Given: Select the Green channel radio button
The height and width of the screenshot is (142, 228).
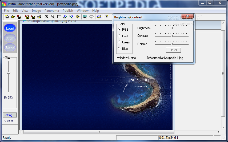Looking at the screenshot, I should point(119,42).
